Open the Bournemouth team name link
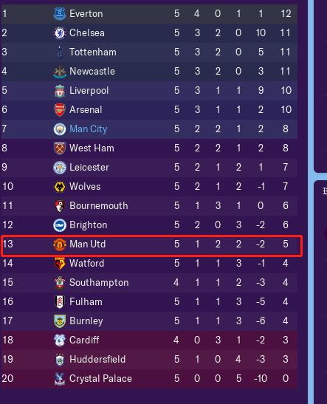This screenshot has width=327, height=404. click(x=99, y=205)
